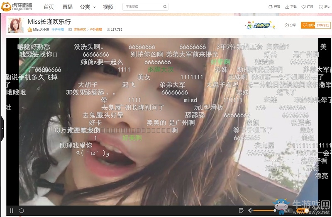Viewport: 332px width, 217px height.
Task: Go to the 直播 live tab
Action: coord(67,7)
